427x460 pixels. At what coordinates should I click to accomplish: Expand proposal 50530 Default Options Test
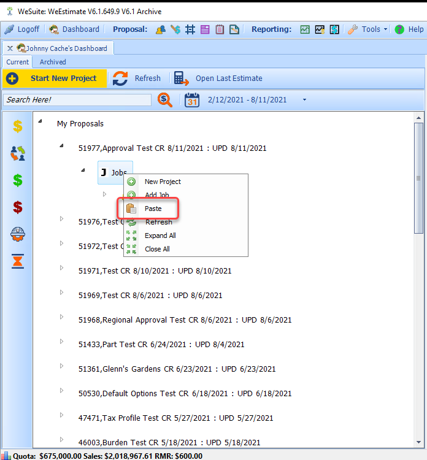(61, 391)
